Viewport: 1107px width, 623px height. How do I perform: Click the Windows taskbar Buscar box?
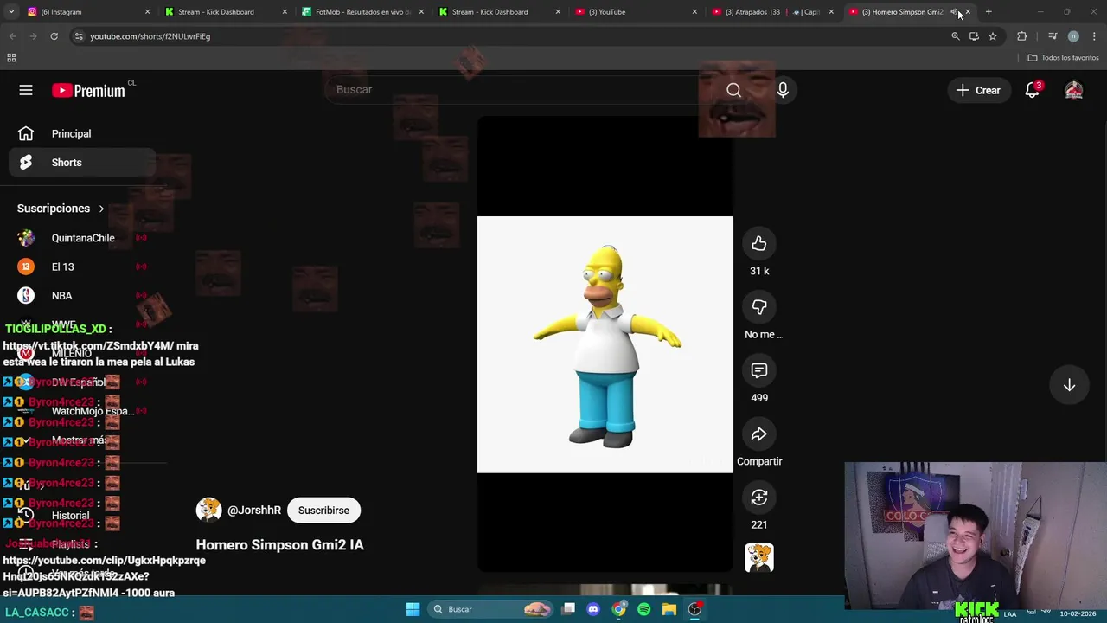coord(491,609)
